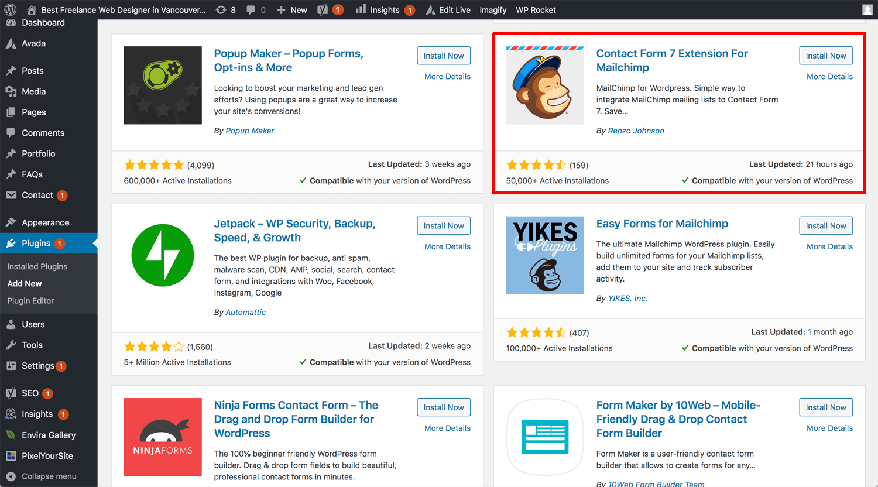878x487 pixels.
Task: Click the Plugins plug icon in sidebar
Action: (x=11, y=243)
